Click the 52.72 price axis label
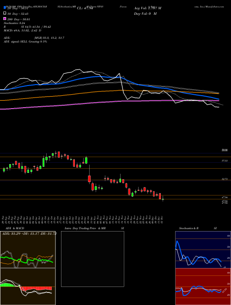The height and width of the screenshot is (305, 231). click(225, 179)
